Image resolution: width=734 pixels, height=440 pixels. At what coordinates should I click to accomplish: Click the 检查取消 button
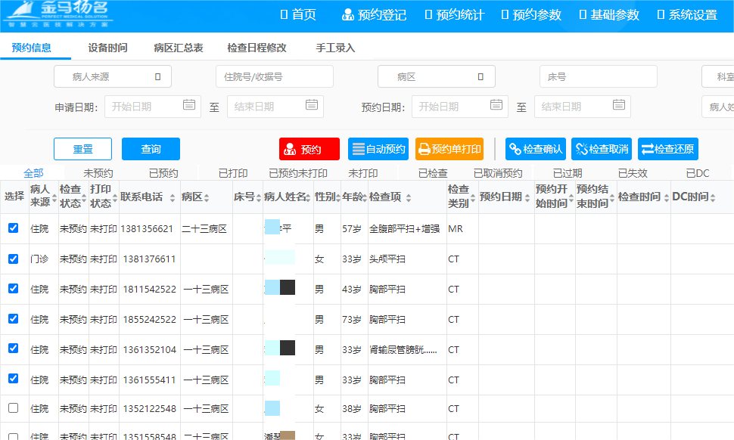tap(602, 149)
